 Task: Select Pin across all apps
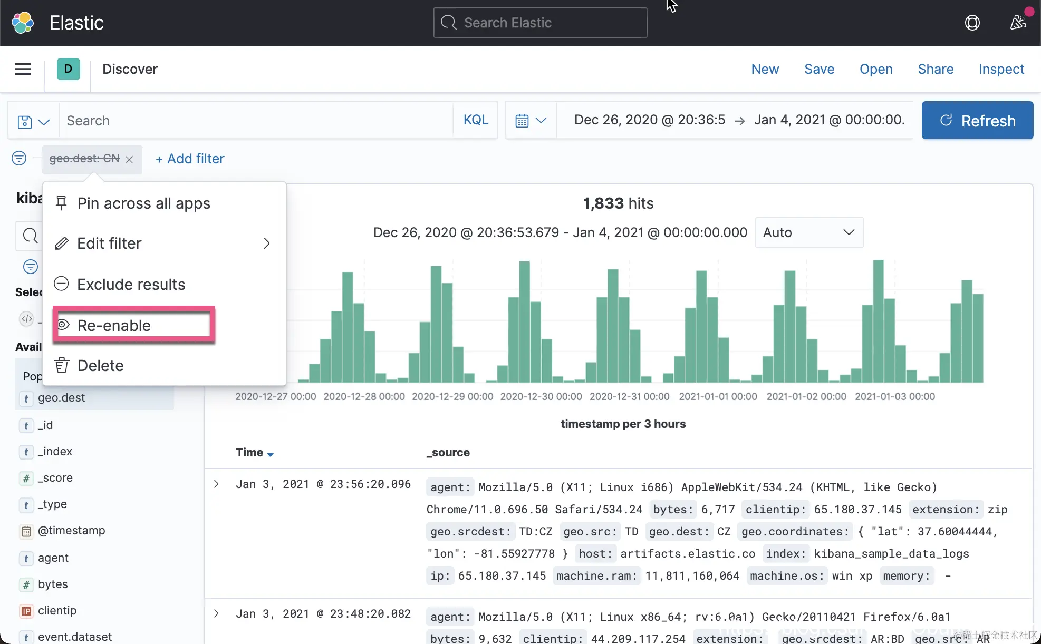pyautogui.click(x=143, y=203)
